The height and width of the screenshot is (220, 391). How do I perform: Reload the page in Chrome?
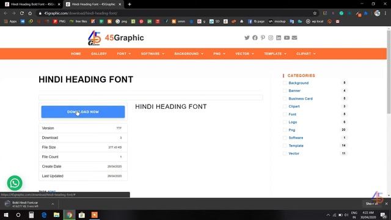tap(22, 13)
